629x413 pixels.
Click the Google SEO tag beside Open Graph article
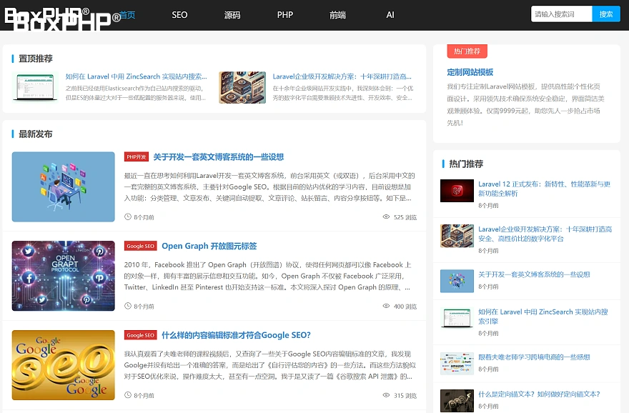(140, 247)
